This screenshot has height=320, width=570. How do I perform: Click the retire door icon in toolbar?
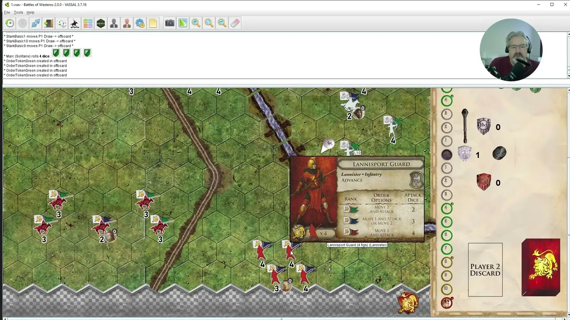click(49, 23)
